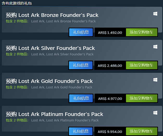Open the Lost Ark Bronze Founder's Pack title
This screenshot has height=136, width=163.
(52, 15)
